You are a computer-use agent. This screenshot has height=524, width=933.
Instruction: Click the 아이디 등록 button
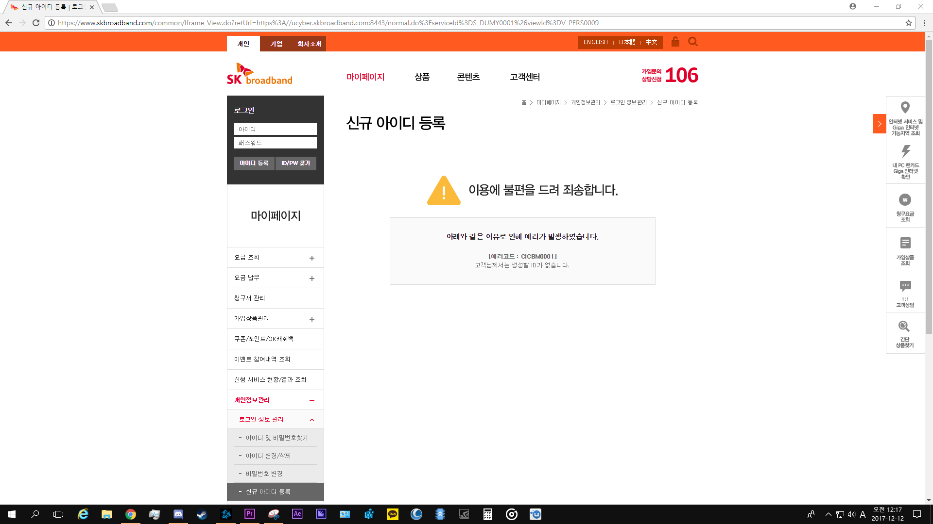click(254, 163)
